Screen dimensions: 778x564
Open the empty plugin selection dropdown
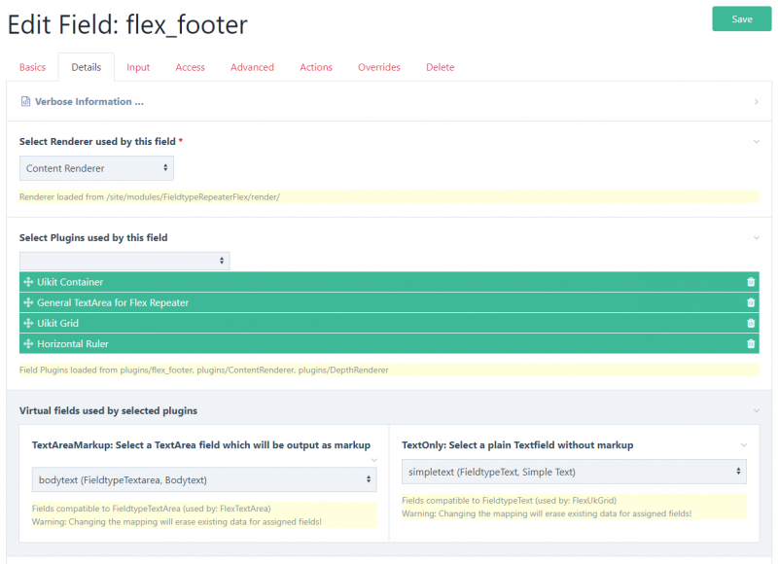pos(124,261)
